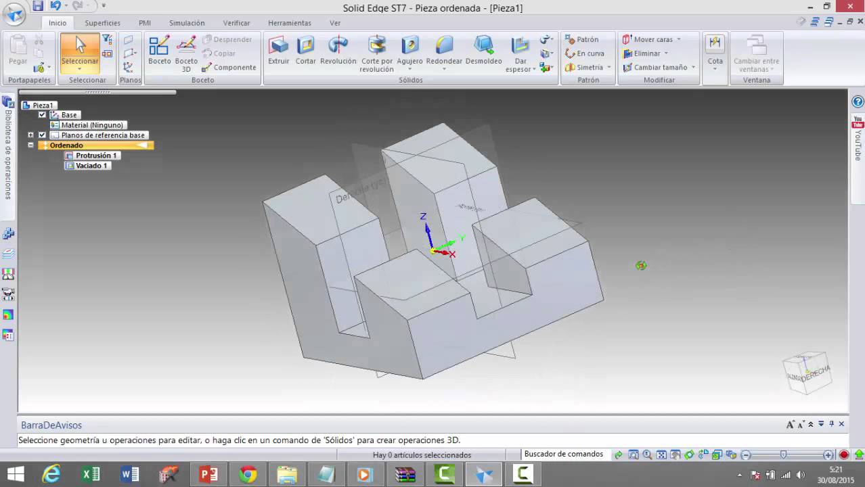Click the En curva pattern command

click(585, 53)
